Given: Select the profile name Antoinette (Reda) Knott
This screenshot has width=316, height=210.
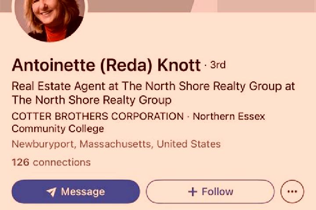Looking at the screenshot, I should (x=106, y=65).
